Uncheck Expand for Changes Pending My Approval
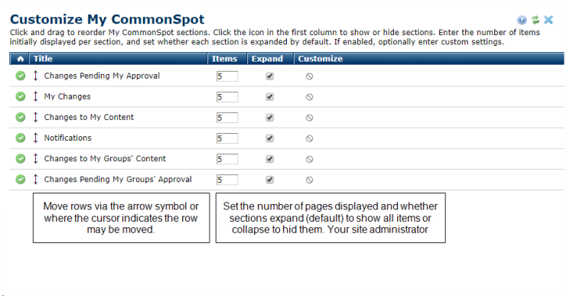The image size is (573, 302). [270, 76]
